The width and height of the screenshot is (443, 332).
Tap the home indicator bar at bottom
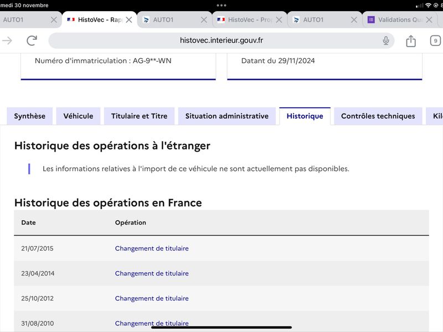[221, 328]
